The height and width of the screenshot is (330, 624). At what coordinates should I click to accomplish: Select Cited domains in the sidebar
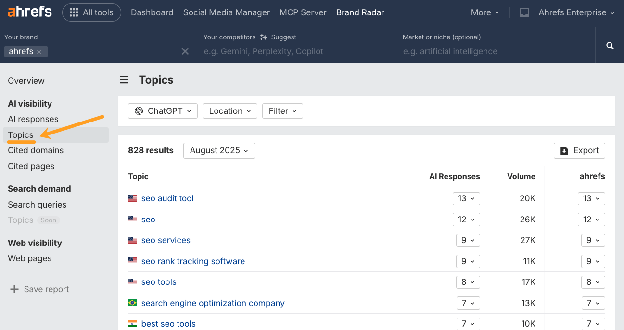pyautogui.click(x=35, y=150)
